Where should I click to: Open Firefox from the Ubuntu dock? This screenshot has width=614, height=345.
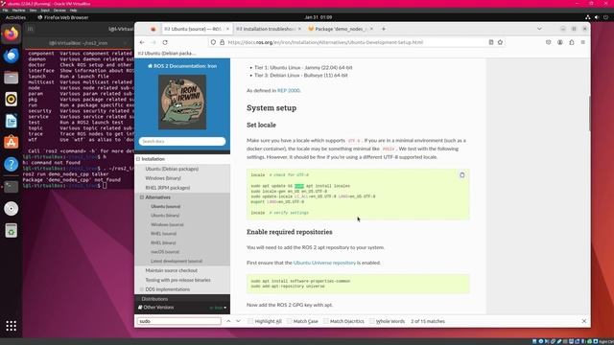click(x=11, y=34)
